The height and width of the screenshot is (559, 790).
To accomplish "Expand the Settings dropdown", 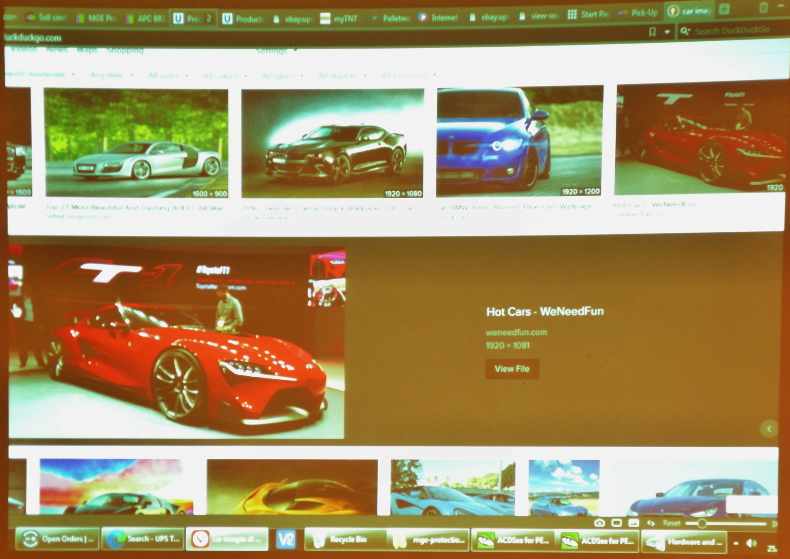I will coord(276,51).
